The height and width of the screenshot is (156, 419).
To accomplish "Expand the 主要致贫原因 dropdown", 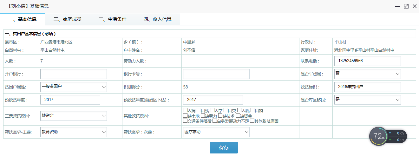I will (x=74, y=116).
